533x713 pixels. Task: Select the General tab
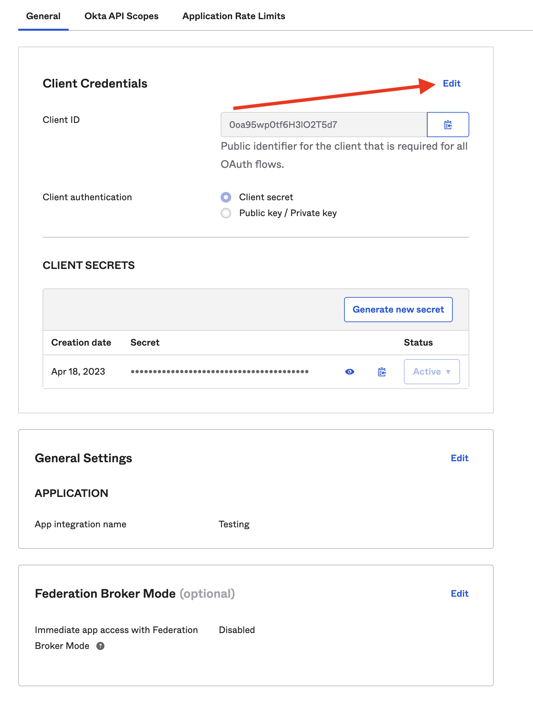(x=43, y=16)
